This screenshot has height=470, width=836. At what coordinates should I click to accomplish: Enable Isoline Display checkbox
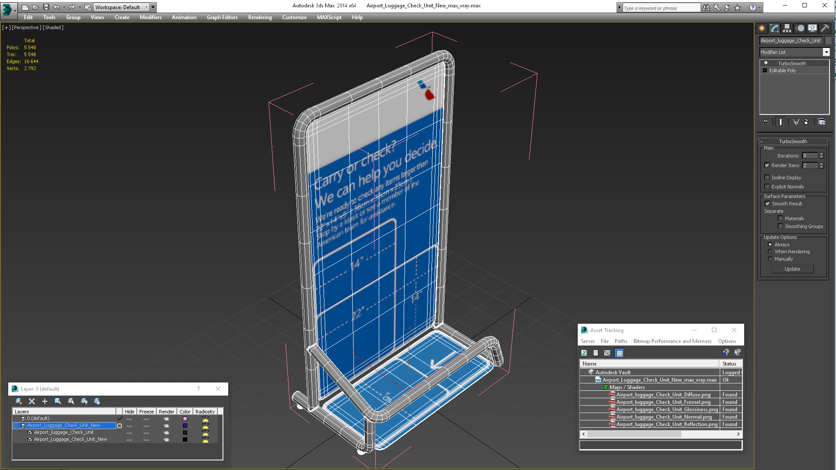(x=767, y=178)
